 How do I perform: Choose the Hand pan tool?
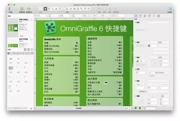pyautogui.click(x=85, y=9)
